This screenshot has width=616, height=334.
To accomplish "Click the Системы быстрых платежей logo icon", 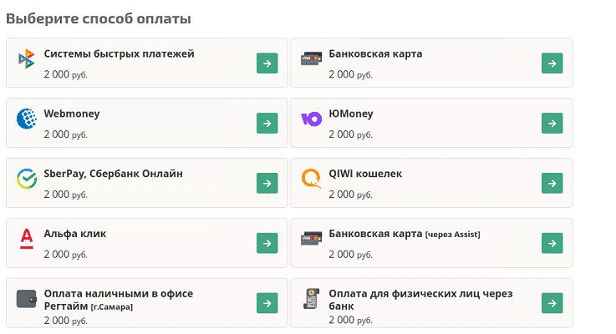I will pyautogui.click(x=27, y=58).
